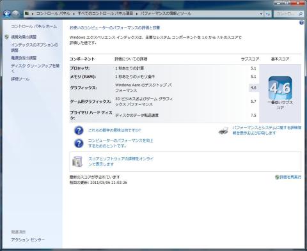Open 詳細ツール sidebar link
The height and width of the screenshot is (251, 307).
pyautogui.click(x=20, y=79)
